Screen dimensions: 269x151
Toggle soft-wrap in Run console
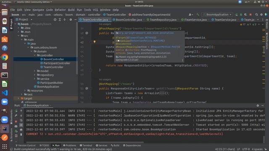click(x=21, y=120)
